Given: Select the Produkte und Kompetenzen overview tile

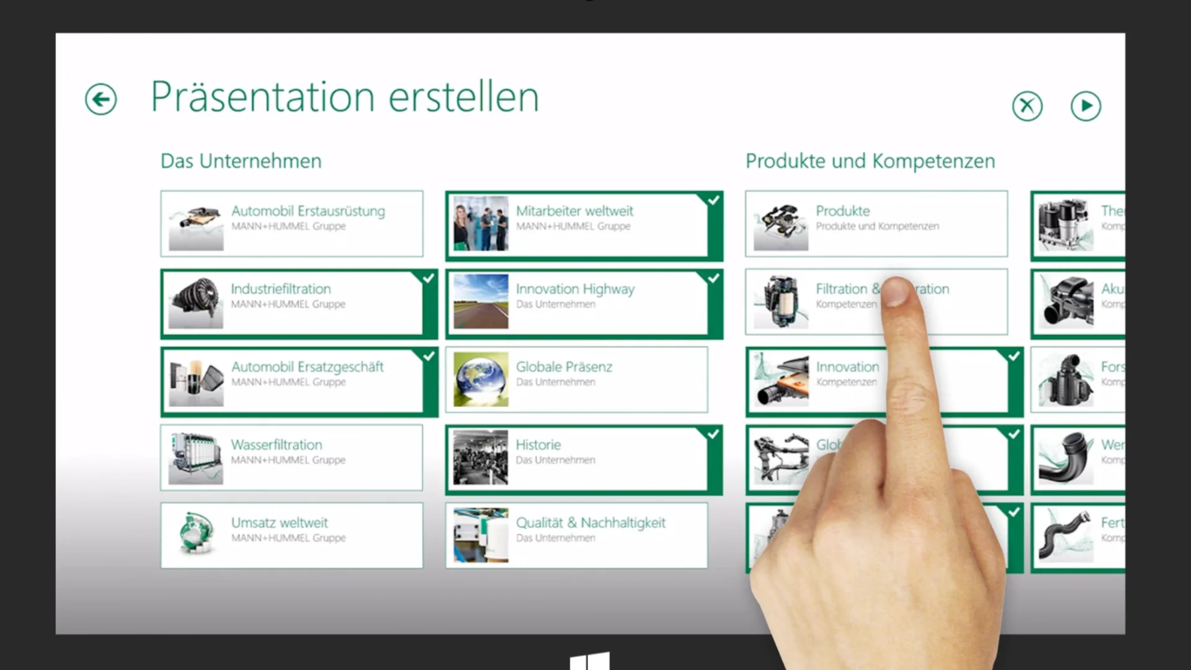Looking at the screenshot, I should pos(876,224).
